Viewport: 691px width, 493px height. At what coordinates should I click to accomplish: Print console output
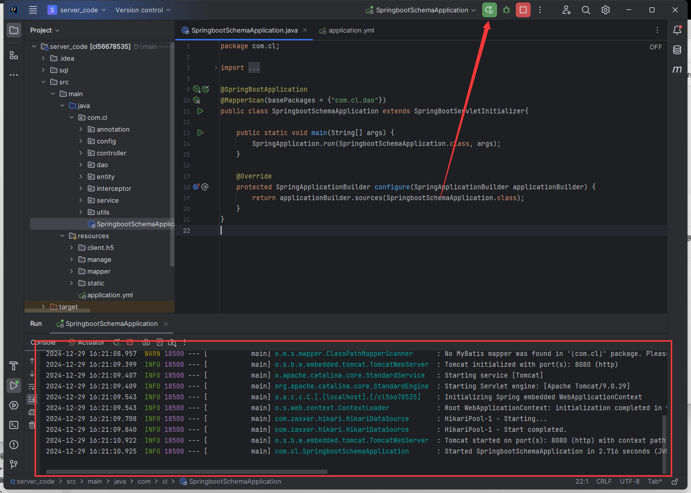[32, 412]
